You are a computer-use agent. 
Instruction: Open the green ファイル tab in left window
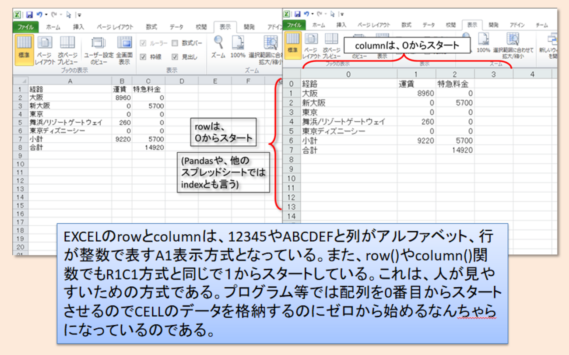pos(25,27)
